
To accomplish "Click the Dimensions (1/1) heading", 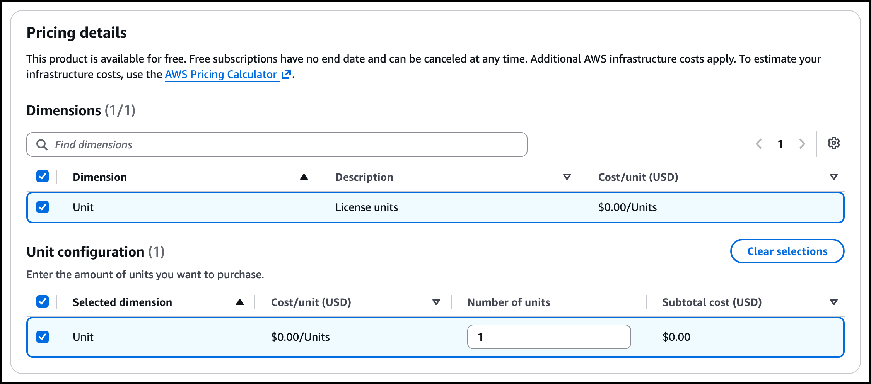I will click(x=81, y=110).
